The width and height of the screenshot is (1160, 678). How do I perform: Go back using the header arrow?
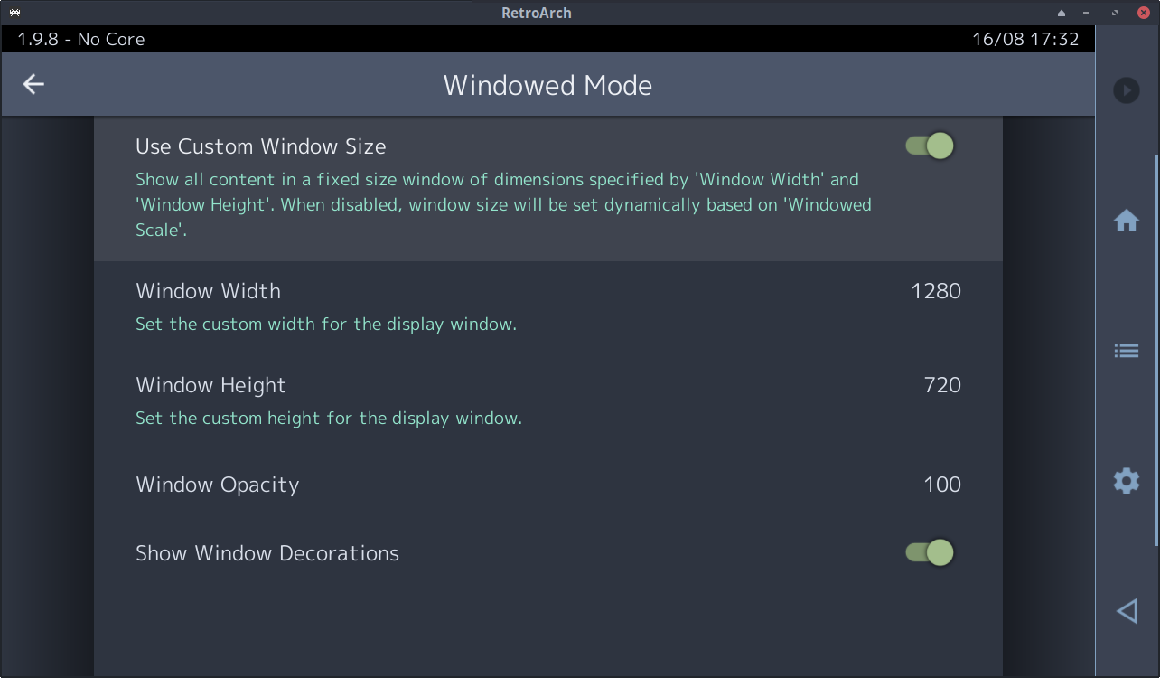click(33, 84)
